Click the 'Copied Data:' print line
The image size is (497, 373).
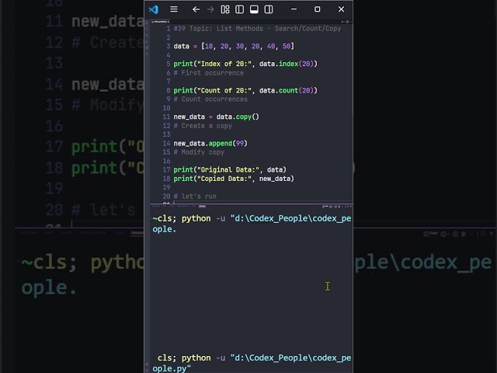(x=234, y=179)
